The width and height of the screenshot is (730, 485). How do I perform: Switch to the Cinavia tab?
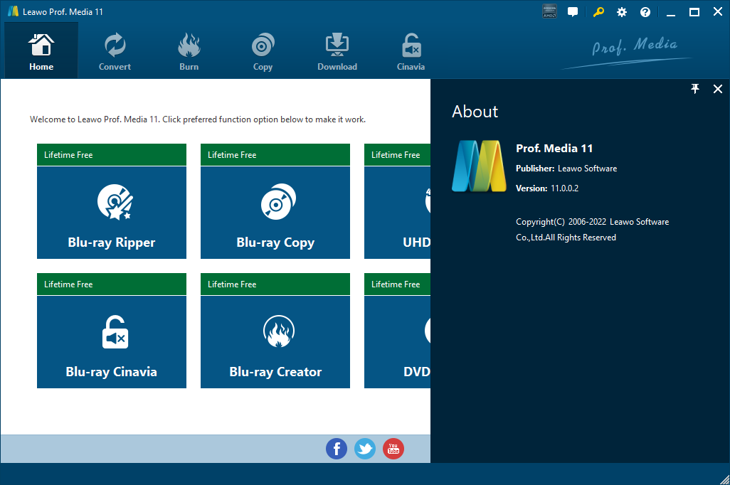click(411, 52)
